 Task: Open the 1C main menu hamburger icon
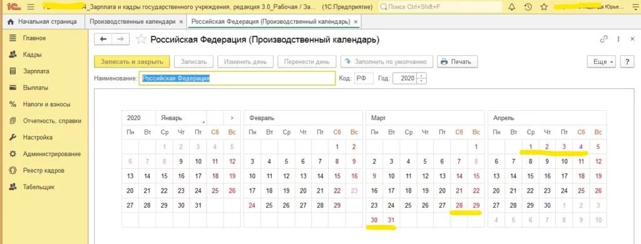31,7
